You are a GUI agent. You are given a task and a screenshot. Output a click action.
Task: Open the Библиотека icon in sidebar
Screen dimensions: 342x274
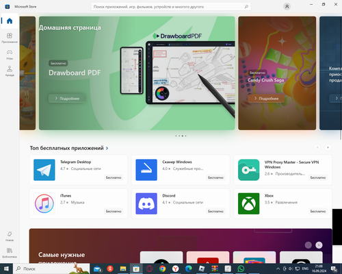(10, 253)
